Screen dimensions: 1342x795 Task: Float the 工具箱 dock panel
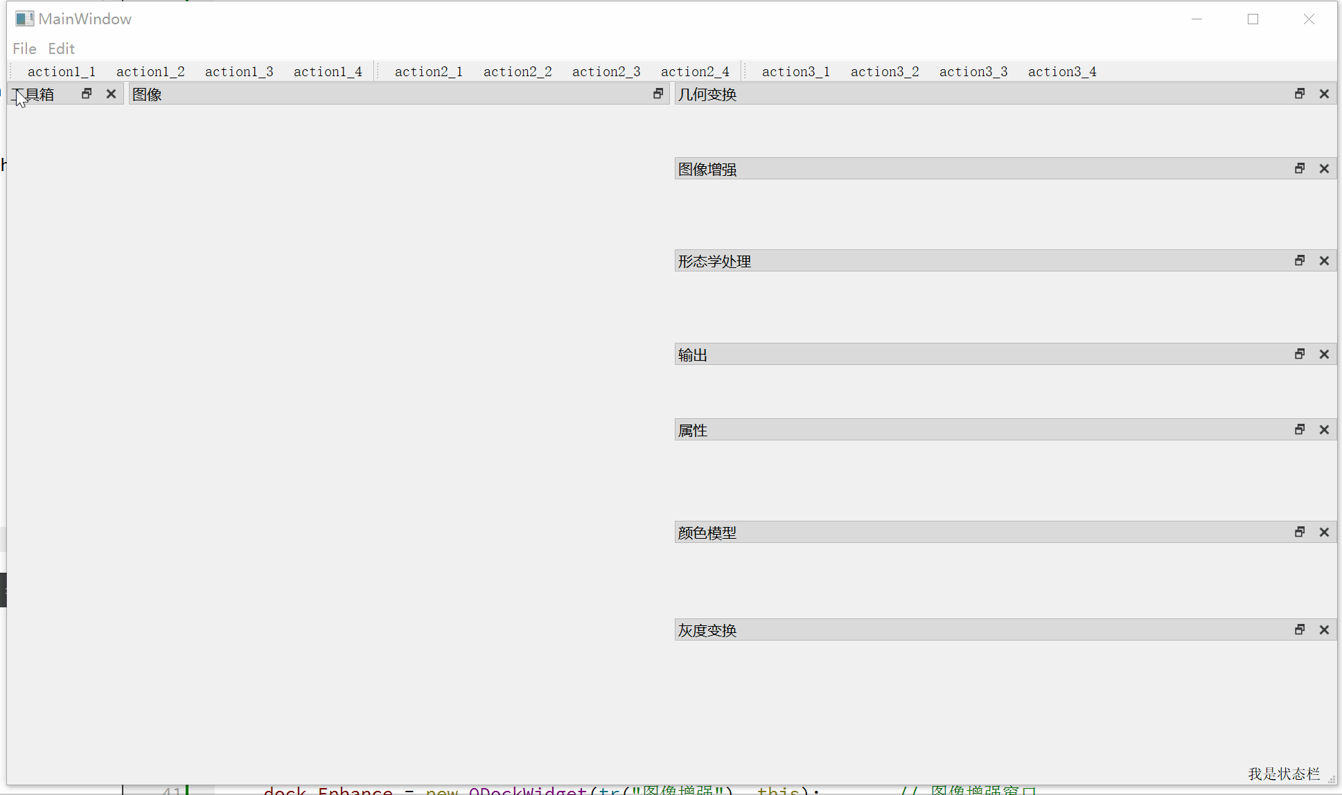87,93
